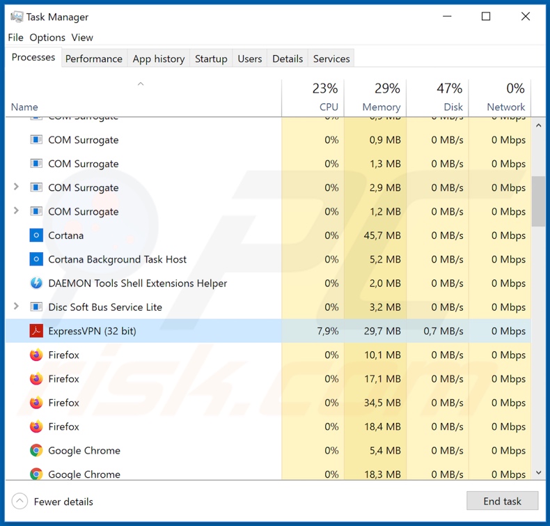Switch to the Services tab
The width and height of the screenshot is (550, 526).
(331, 59)
